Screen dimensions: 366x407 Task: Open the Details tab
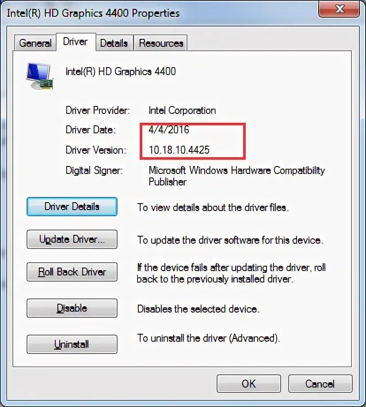click(x=114, y=43)
